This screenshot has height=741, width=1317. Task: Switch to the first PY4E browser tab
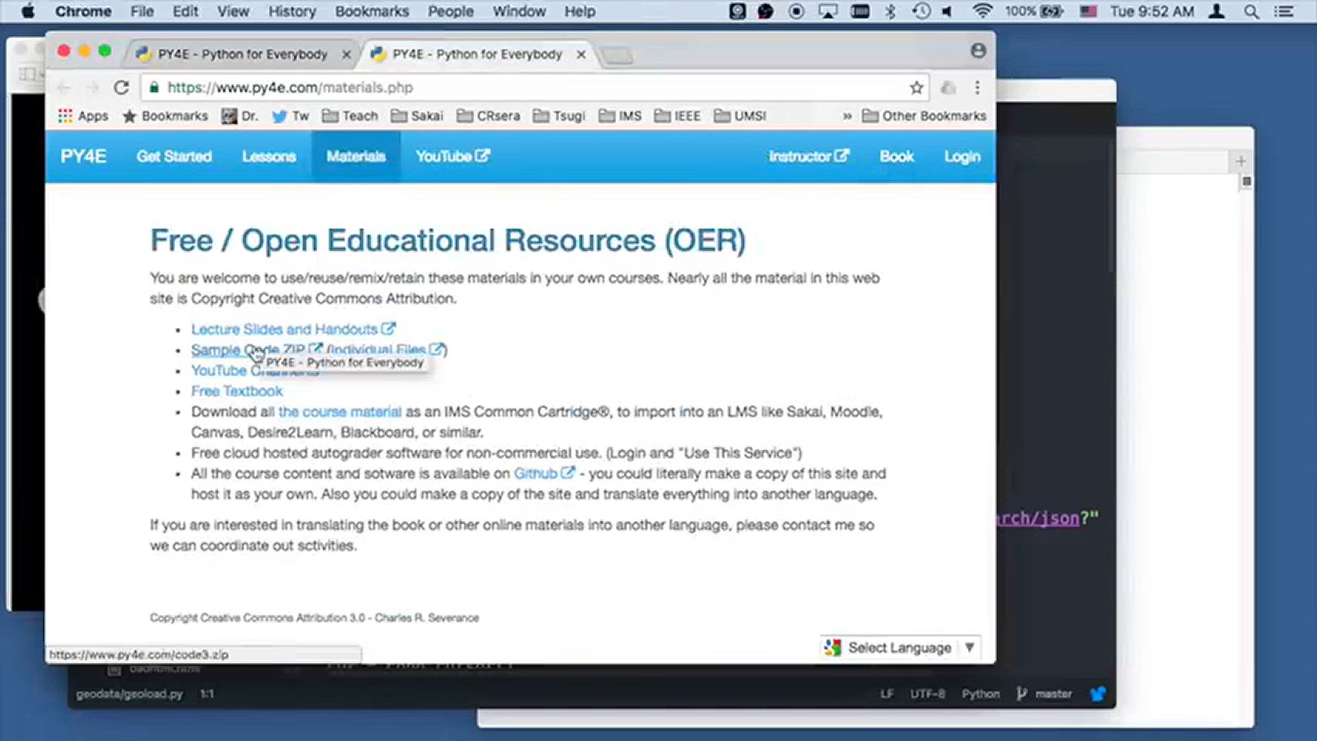click(x=241, y=54)
